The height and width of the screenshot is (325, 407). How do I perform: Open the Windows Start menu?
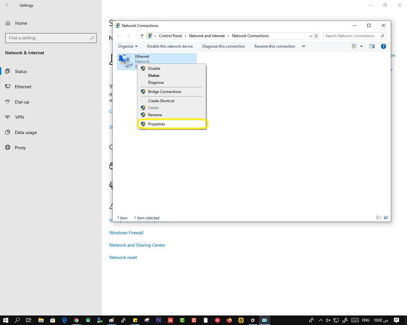(6, 320)
